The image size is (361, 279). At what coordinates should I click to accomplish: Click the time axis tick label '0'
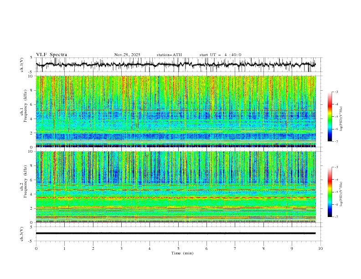[36, 248]
